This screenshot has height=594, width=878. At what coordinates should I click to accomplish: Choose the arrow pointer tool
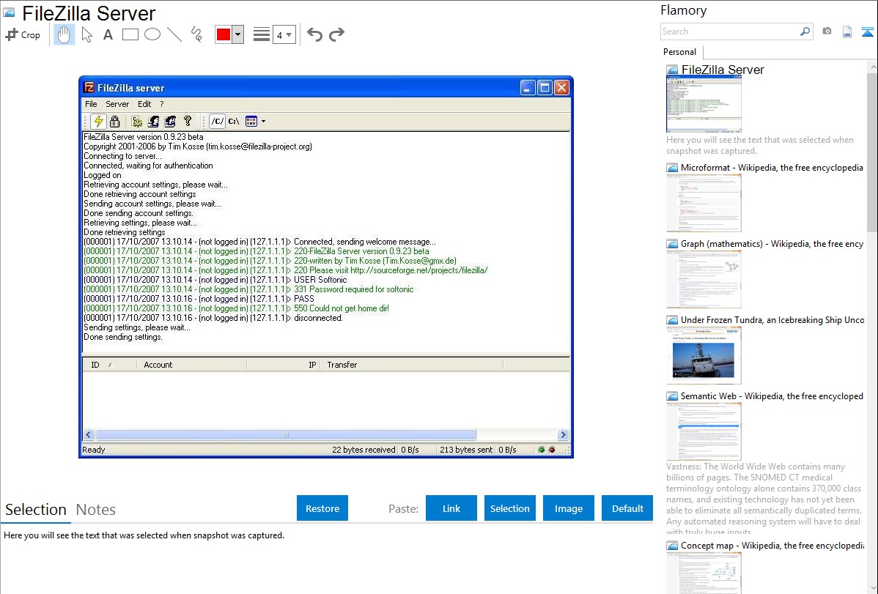(x=86, y=34)
